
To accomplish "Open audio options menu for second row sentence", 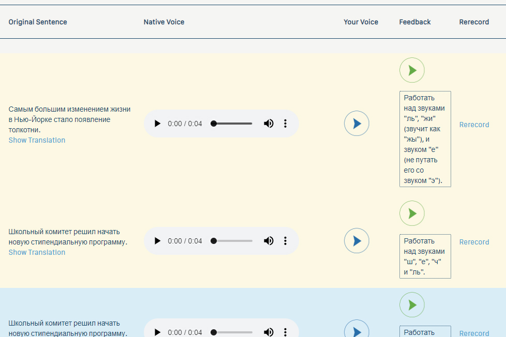I will (285, 241).
